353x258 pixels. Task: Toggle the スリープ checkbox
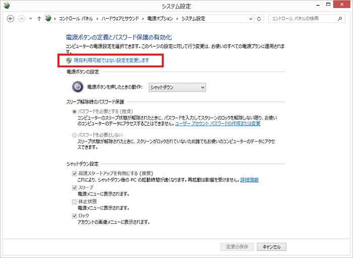(x=74, y=188)
